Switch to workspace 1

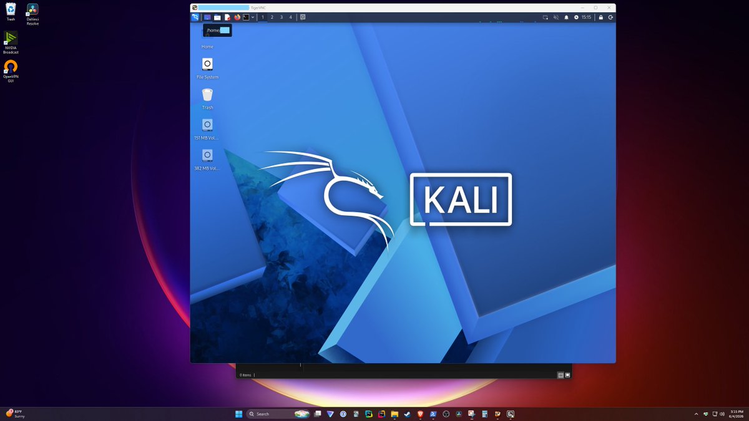[x=263, y=17]
